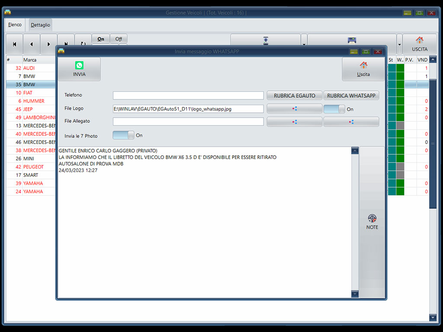Sort by the VND column header

(x=422, y=60)
